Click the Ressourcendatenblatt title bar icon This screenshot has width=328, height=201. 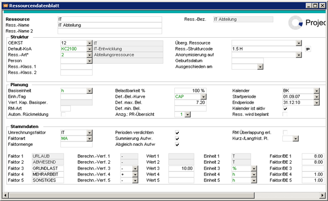point(6,6)
